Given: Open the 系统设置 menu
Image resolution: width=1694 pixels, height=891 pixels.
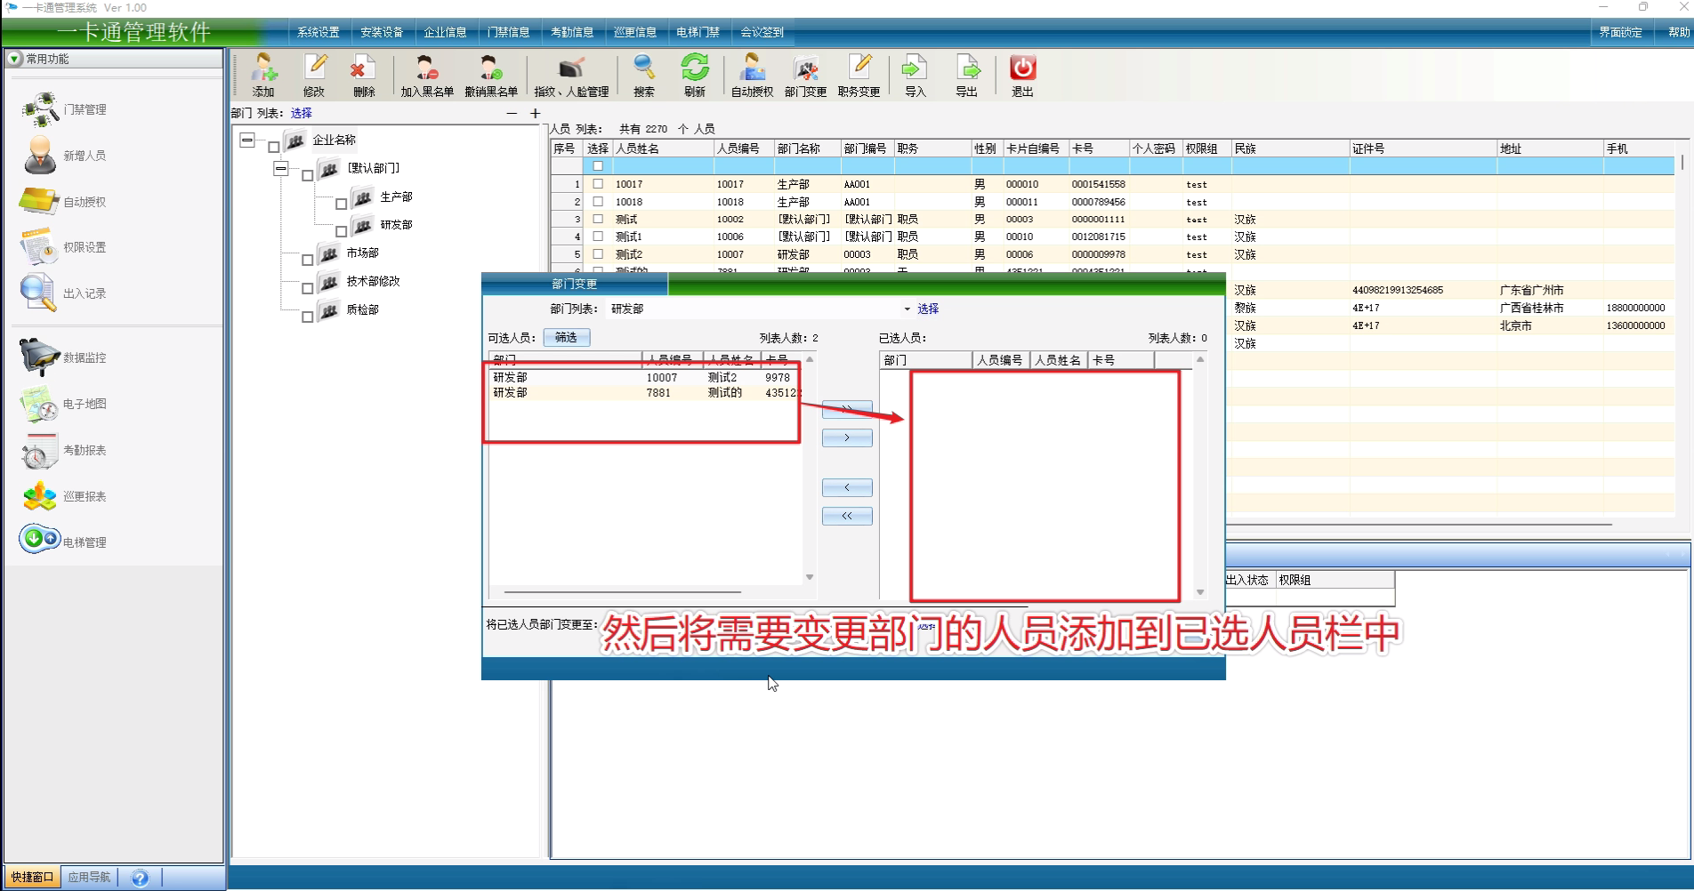Looking at the screenshot, I should point(319,32).
